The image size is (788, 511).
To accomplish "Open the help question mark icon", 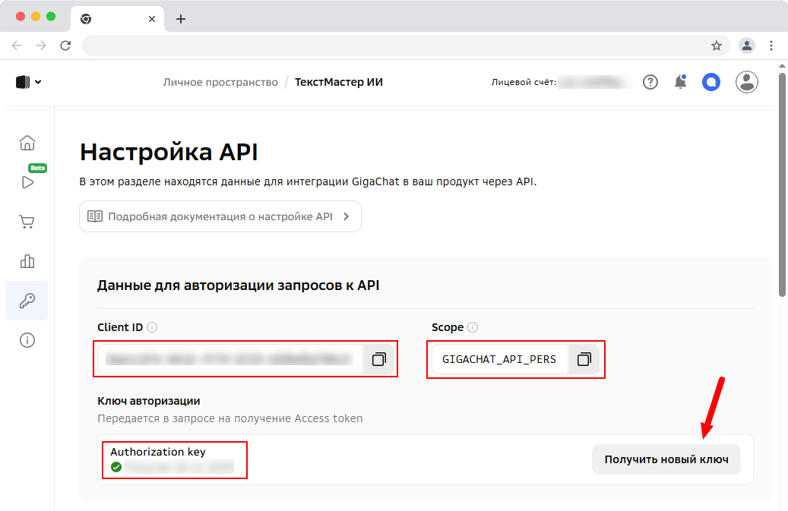I will [x=650, y=82].
